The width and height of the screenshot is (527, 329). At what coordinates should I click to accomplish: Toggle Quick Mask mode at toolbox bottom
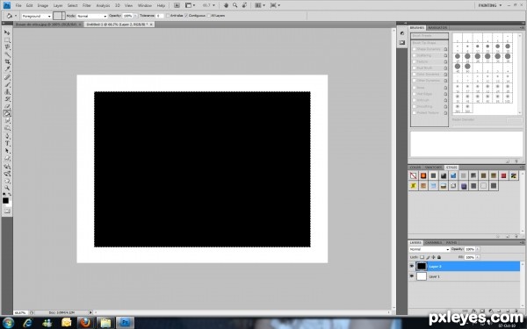(7, 211)
